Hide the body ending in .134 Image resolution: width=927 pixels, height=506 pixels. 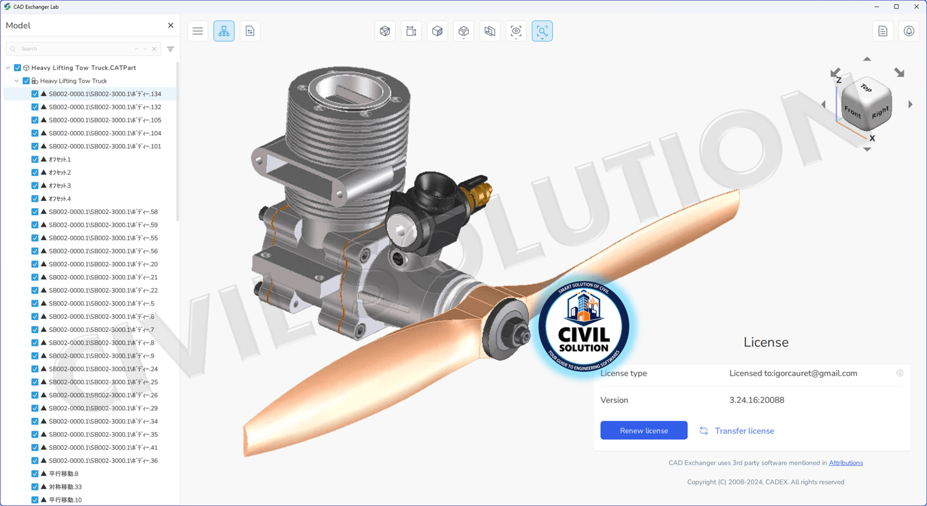(x=35, y=94)
